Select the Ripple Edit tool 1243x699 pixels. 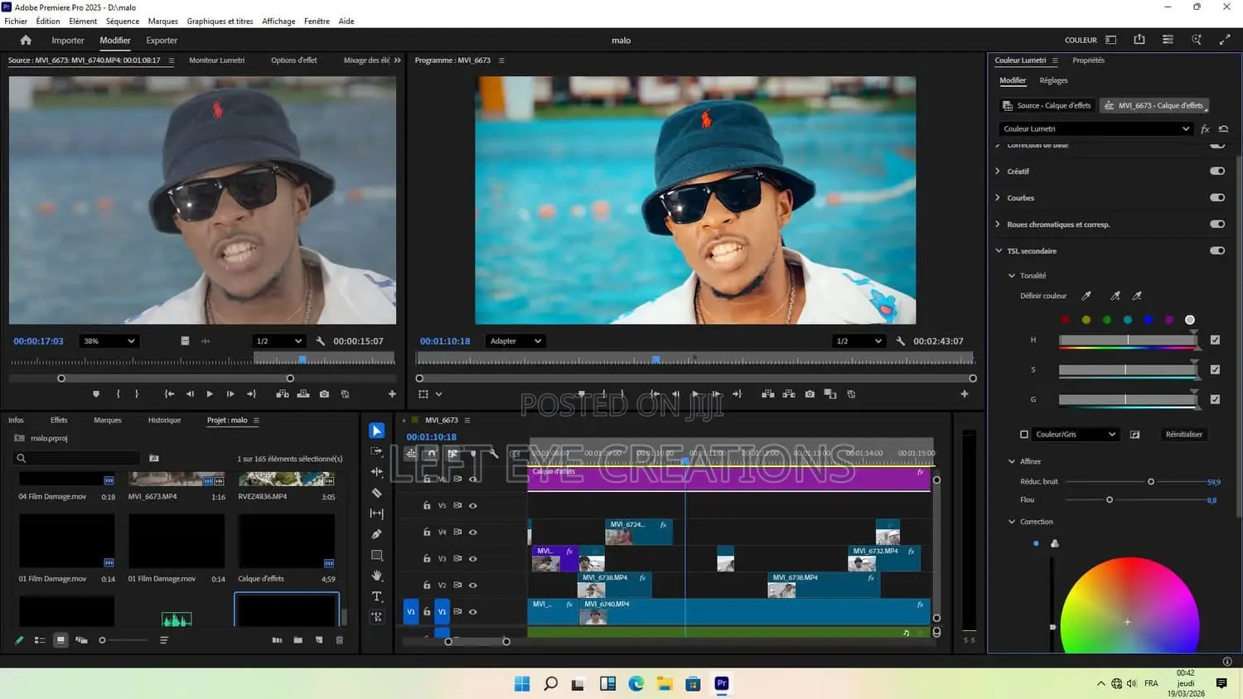377,472
